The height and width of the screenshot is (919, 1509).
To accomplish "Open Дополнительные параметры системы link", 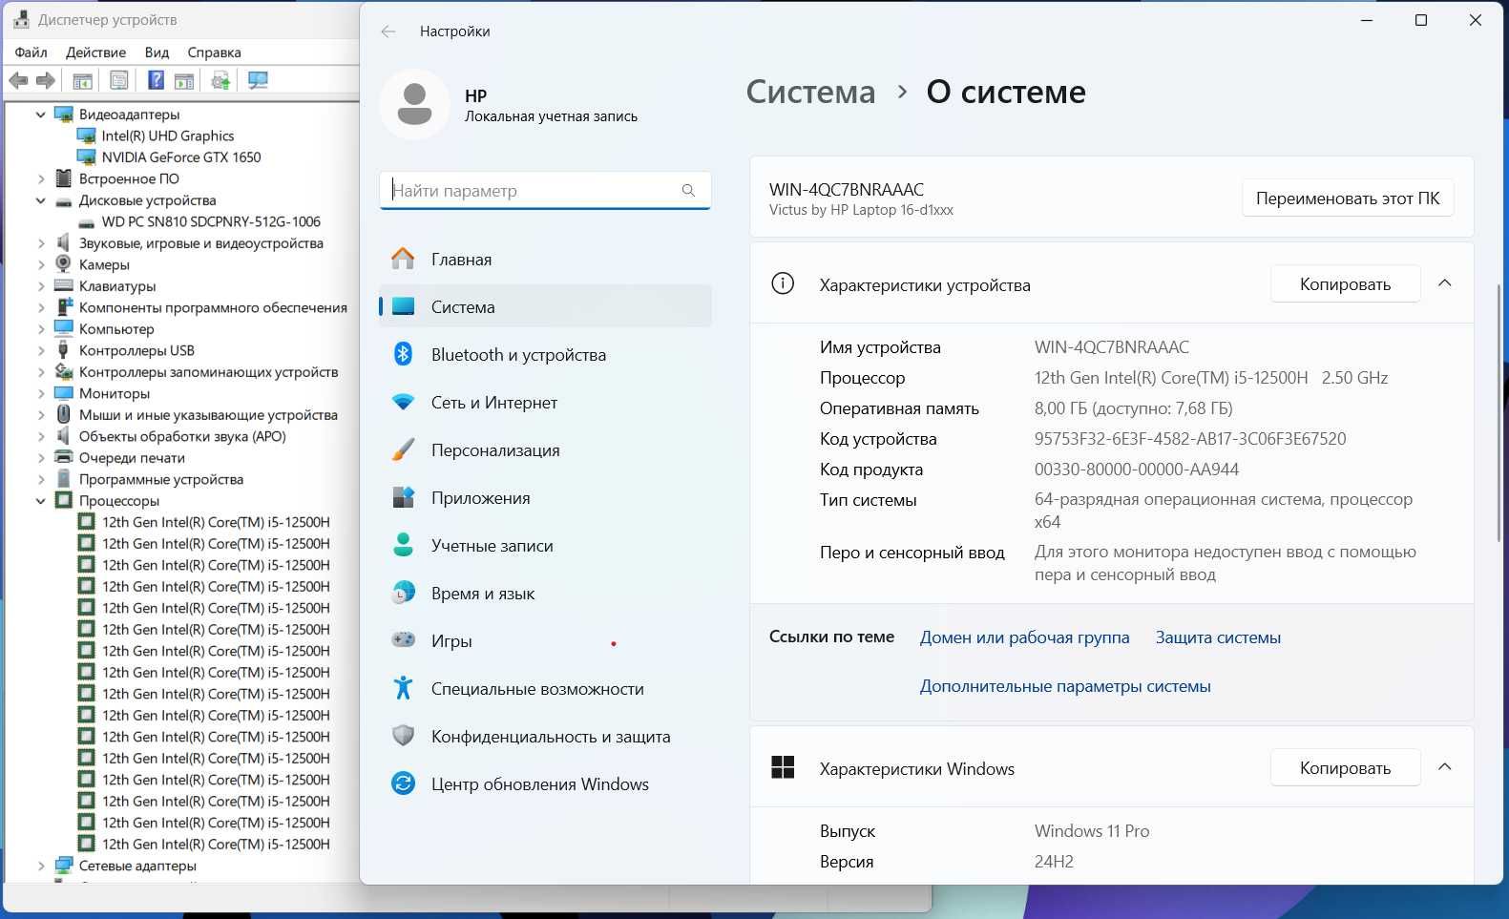I will pyautogui.click(x=1065, y=686).
